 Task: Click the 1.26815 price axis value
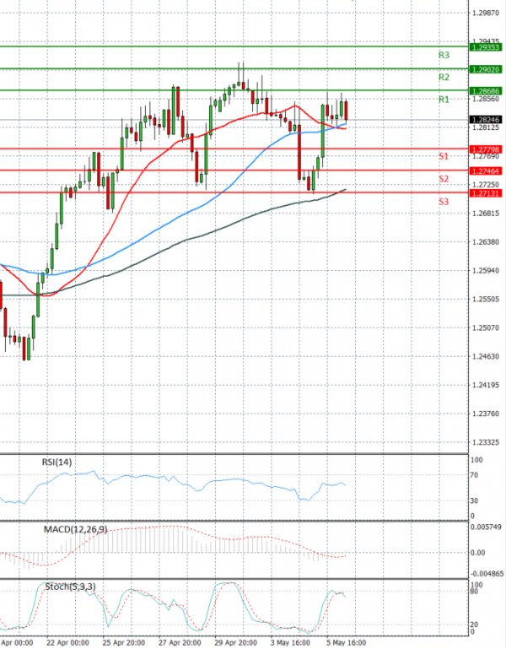(x=485, y=214)
